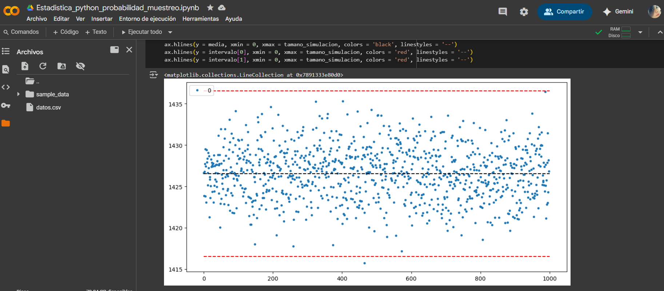Open the Comandos search palette
This screenshot has width=664, height=291.
[x=21, y=32]
